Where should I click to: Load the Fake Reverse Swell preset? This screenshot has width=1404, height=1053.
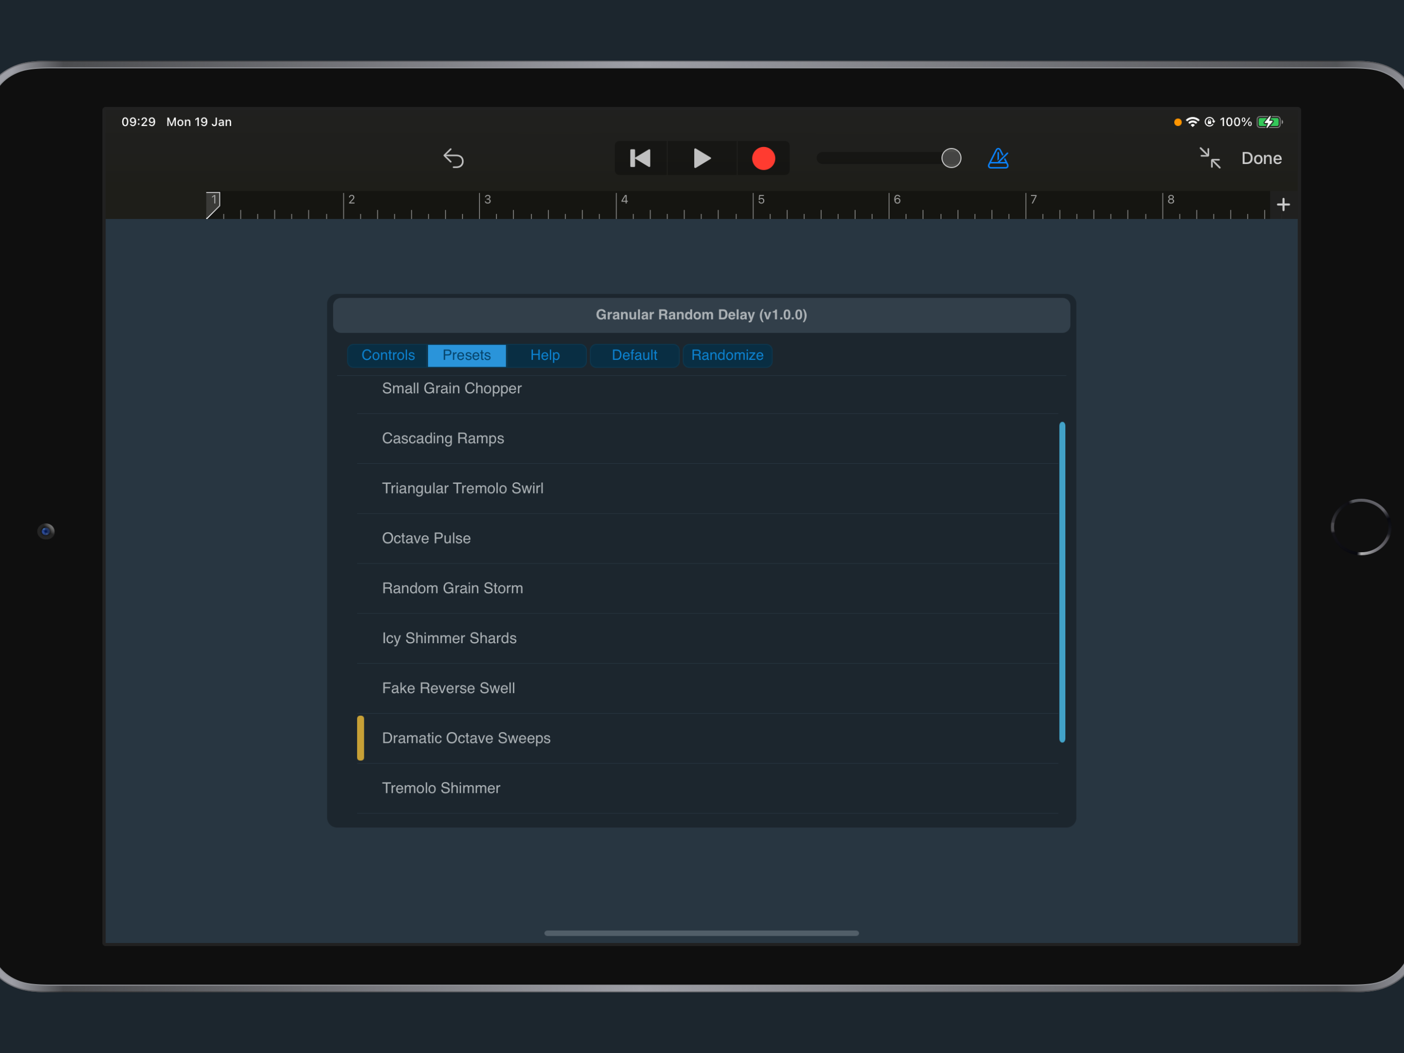[x=708, y=688]
